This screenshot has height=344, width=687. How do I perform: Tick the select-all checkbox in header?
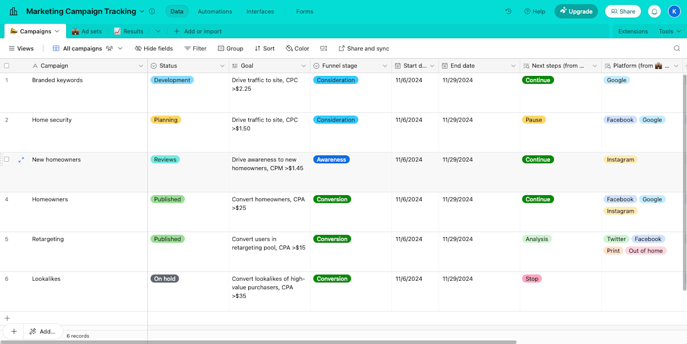point(7,66)
